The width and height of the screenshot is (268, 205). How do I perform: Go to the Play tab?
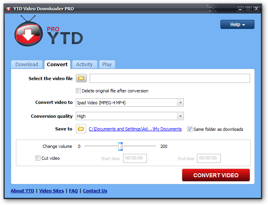pyautogui.click(x=107, y=65)
